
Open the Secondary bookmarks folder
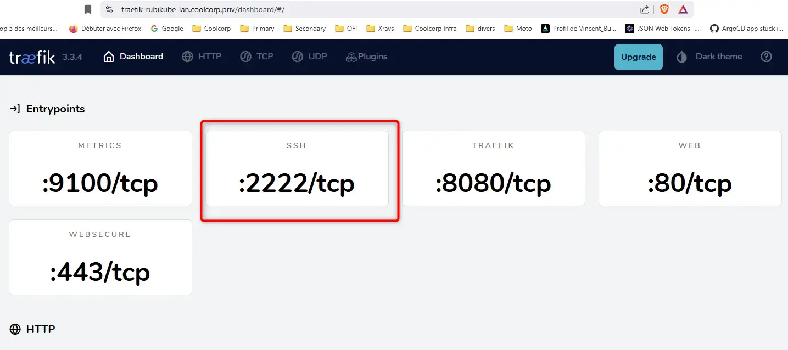304,29
